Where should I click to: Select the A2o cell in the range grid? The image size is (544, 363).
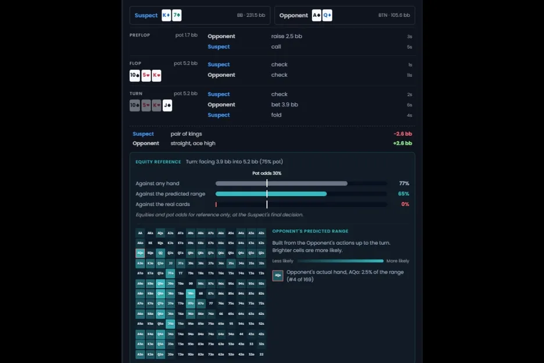pyautogui.click(x=140, y=354)
